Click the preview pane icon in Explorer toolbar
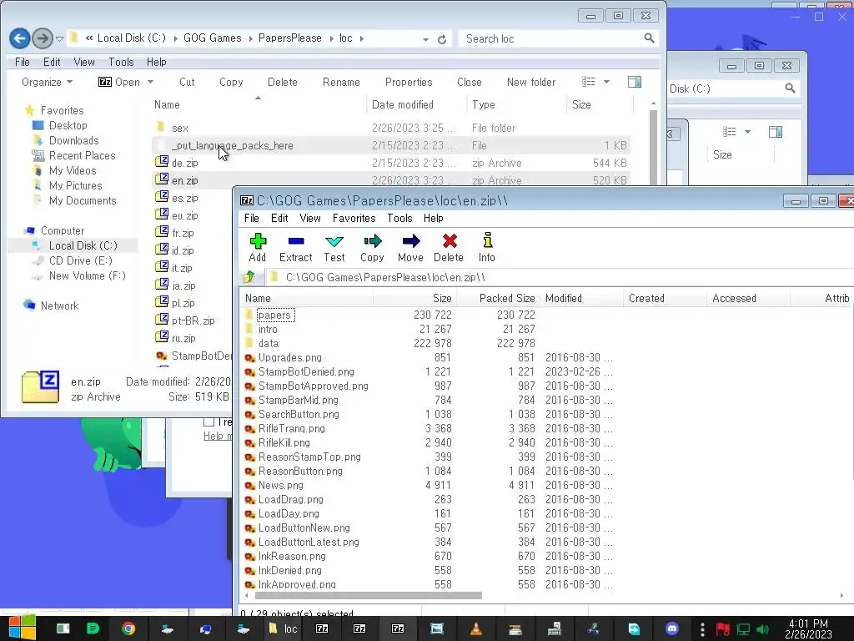854x641 pixels. pyautogui.click(x=635, y=82)
